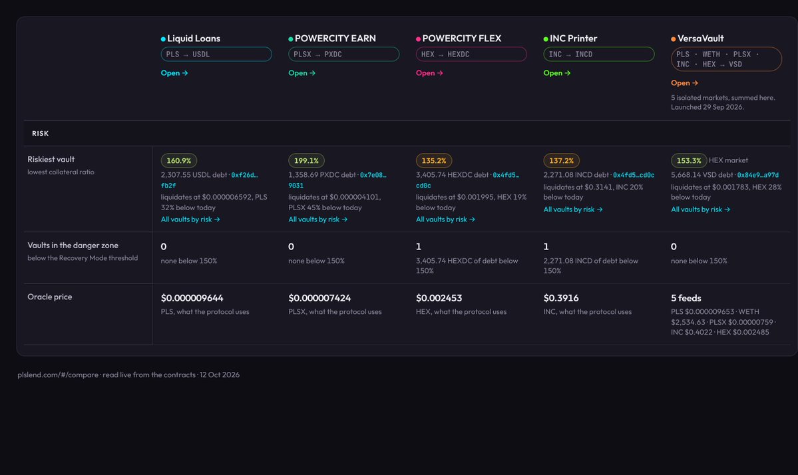Open the VersaVault protocol link
The width and height of the screenshot is (798, 475).
point(684,83)
